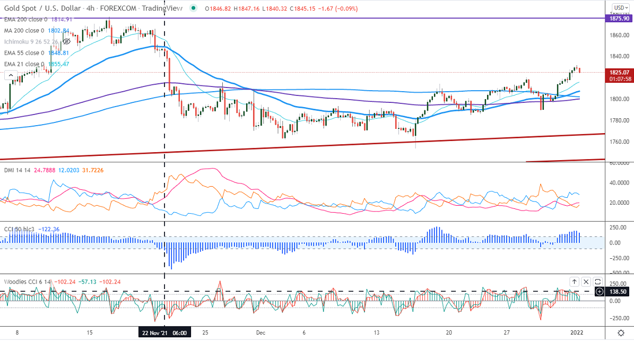Click the 15 date on time axis
This screenshot has height=342, width=634.
[x=89, y=332]
